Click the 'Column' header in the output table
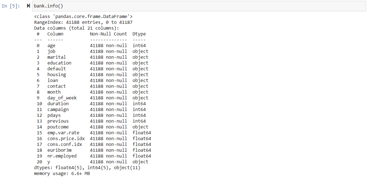This screenshot has height=178, width=368. click(55, 34)
